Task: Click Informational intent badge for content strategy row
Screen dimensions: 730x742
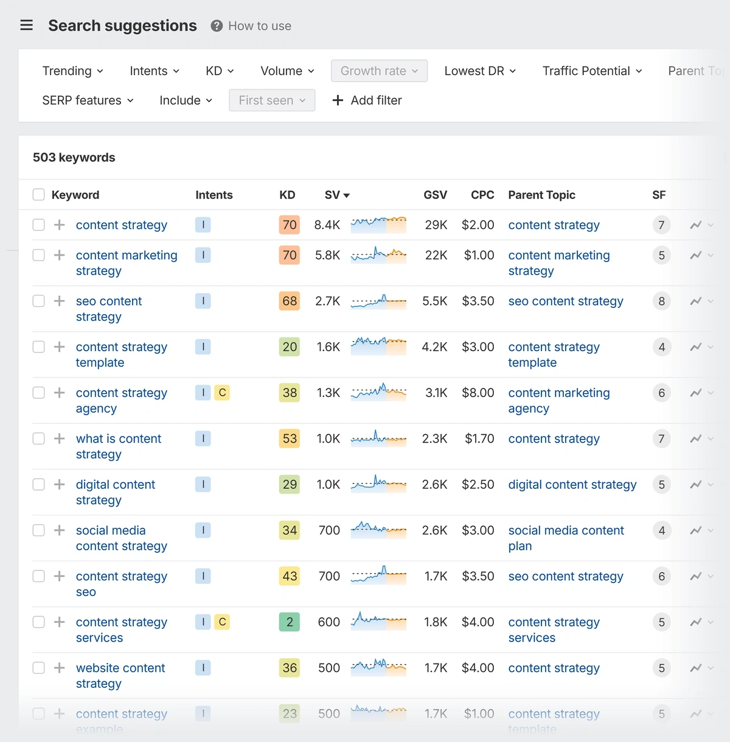Action: click(203, 225)
